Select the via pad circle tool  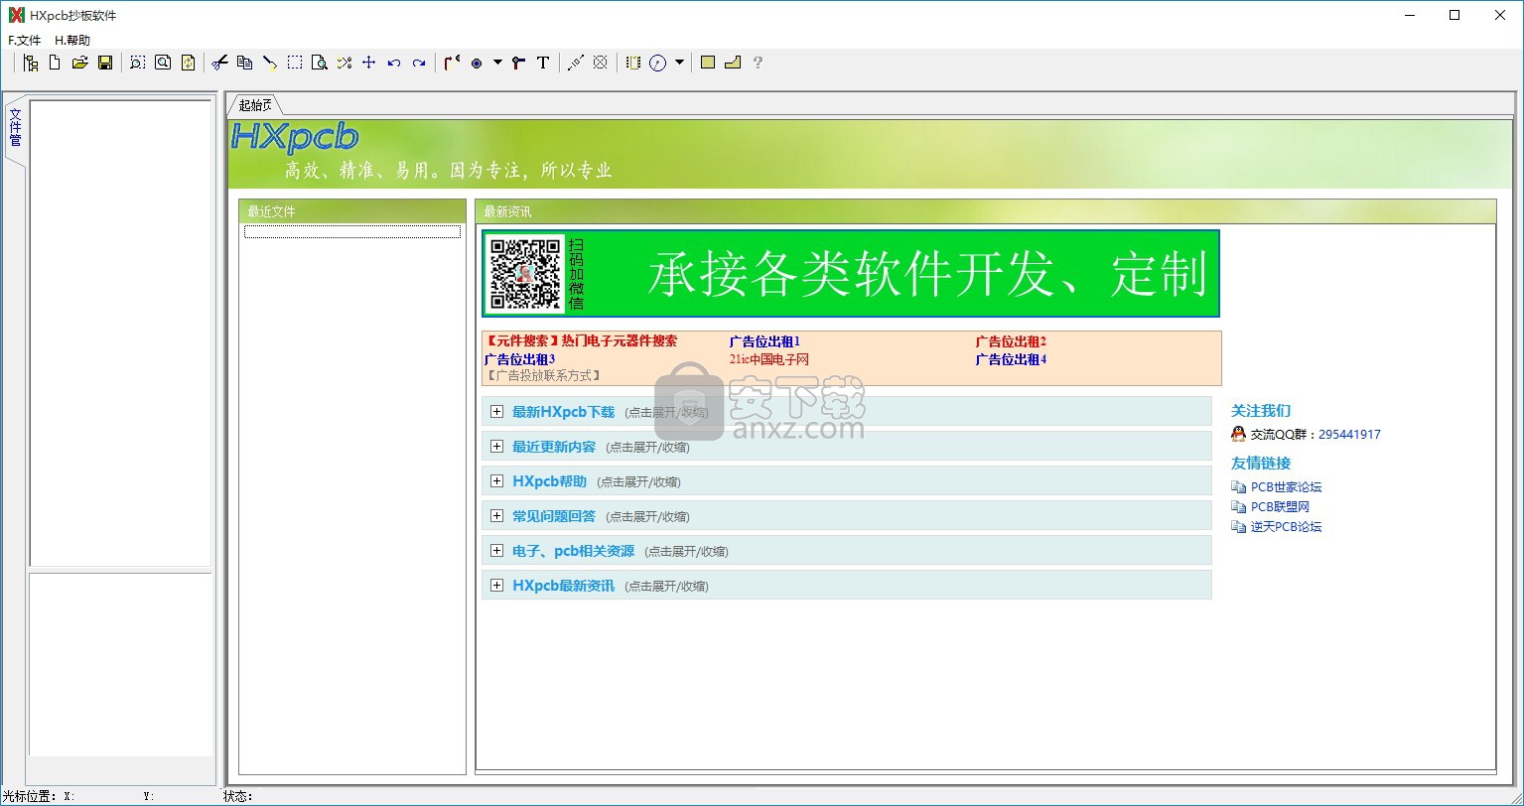[477, 63]
